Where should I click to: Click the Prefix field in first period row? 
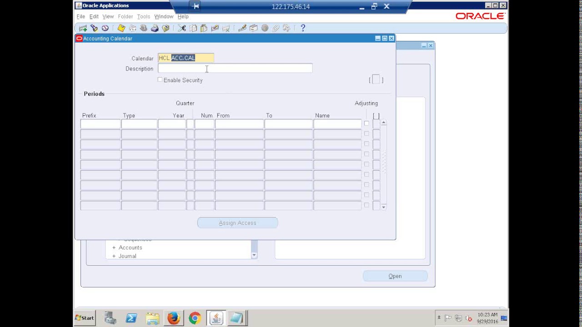[100, 124]
